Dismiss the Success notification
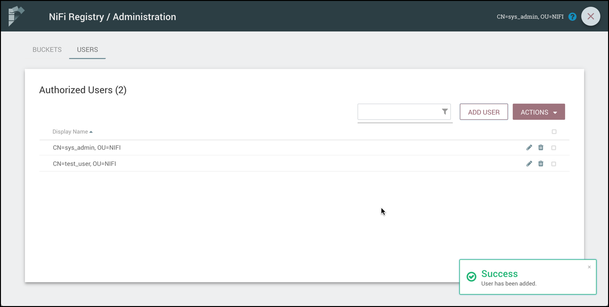 589,267
